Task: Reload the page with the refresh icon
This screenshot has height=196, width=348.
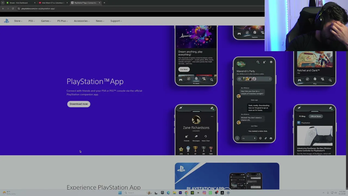Action: 13,8
